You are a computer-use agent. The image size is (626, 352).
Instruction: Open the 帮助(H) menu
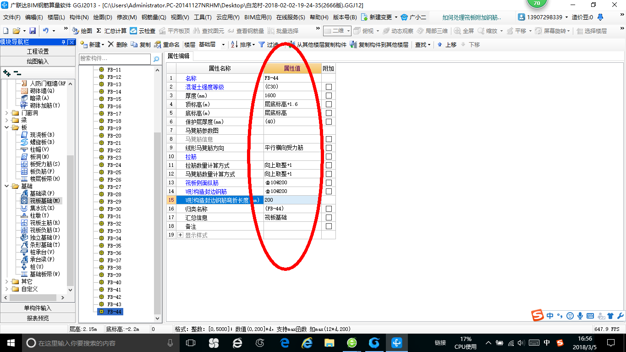(319, 17)
